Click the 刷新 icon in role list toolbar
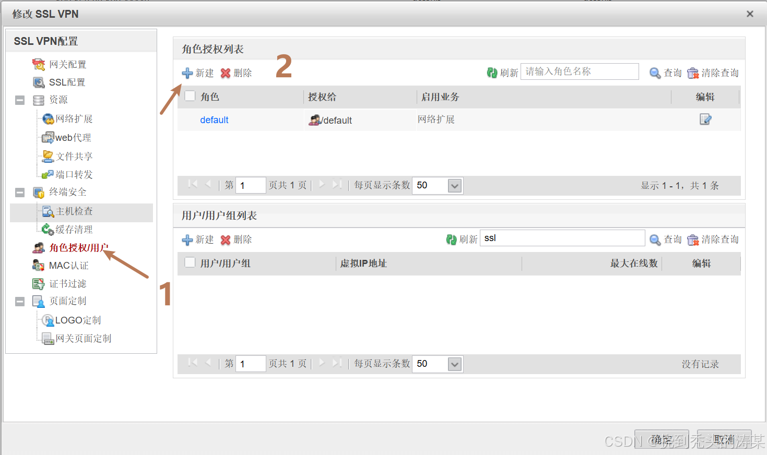Image resolution: width=767 pixels, height=455 pixels. 492,73
